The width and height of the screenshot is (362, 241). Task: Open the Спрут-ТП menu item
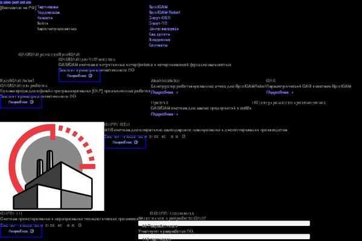158,23
